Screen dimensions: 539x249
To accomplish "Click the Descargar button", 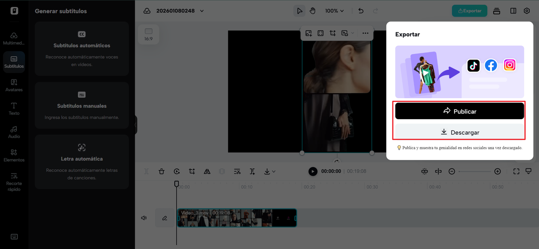I will click(459, 132).
